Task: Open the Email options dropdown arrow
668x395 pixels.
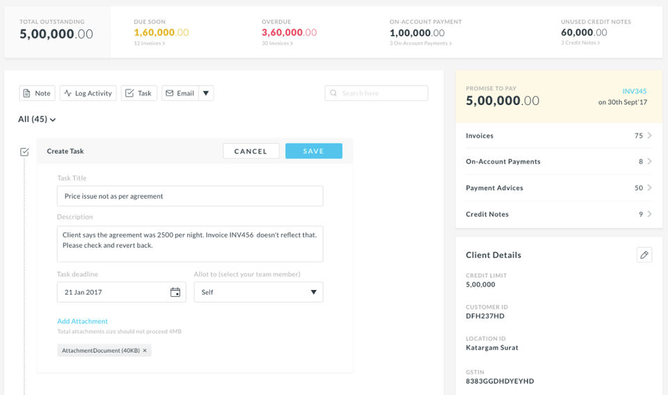Action: pyautogui.click(x=206, y=93)
